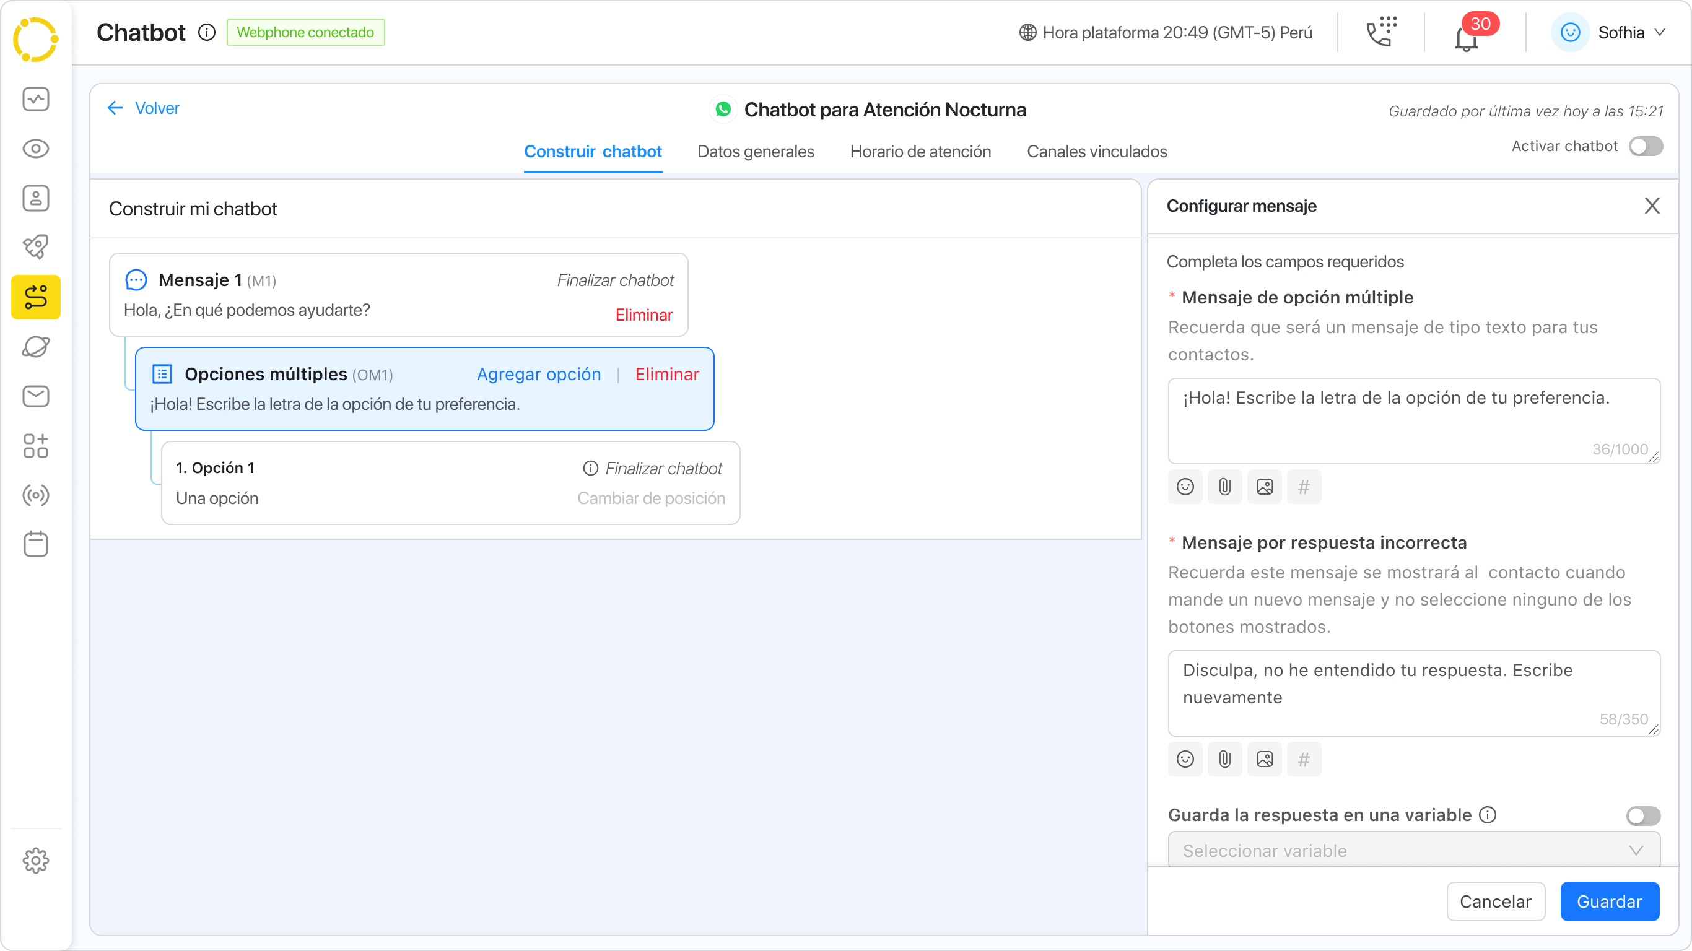Open the contacts sidebar icon
1692x951 pixels.
pyautogui.click(x=35, y=198)
